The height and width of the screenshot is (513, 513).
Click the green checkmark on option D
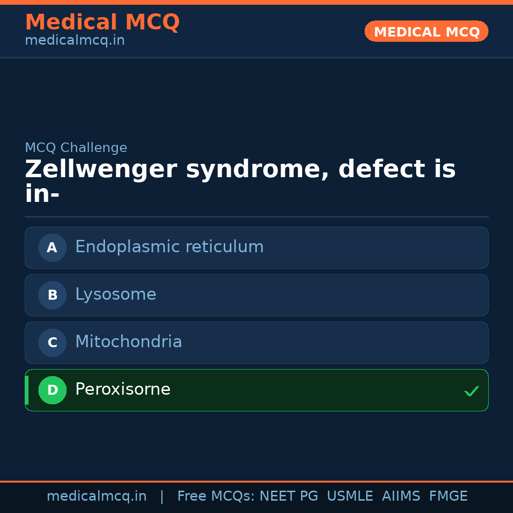tap(471, 391)
